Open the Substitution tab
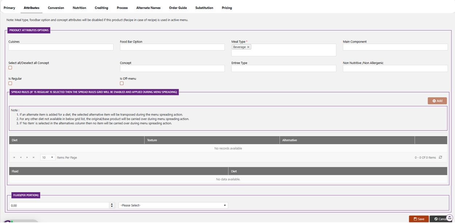Screen dimensions: 455x223 click(204, 8)
